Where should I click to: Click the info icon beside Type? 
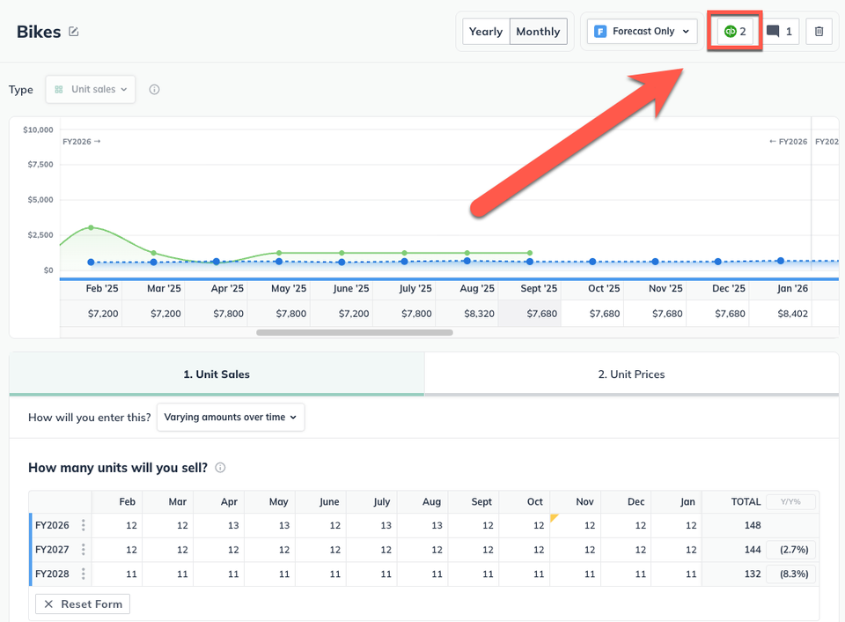pyautogui.click(x=154, y=90)
